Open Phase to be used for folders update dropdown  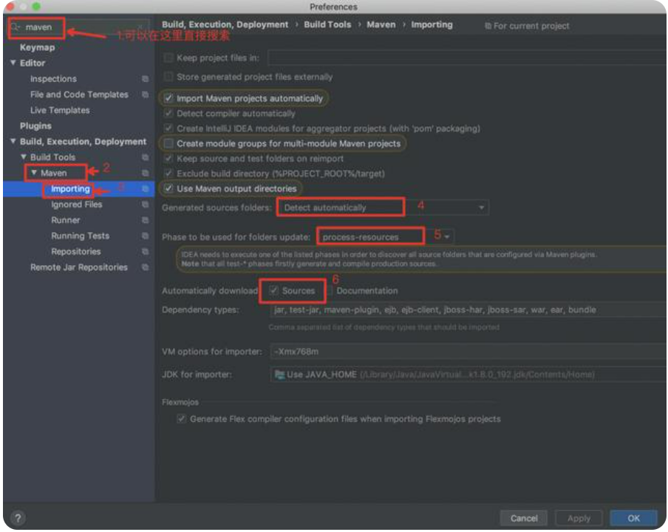click(386, 237)
